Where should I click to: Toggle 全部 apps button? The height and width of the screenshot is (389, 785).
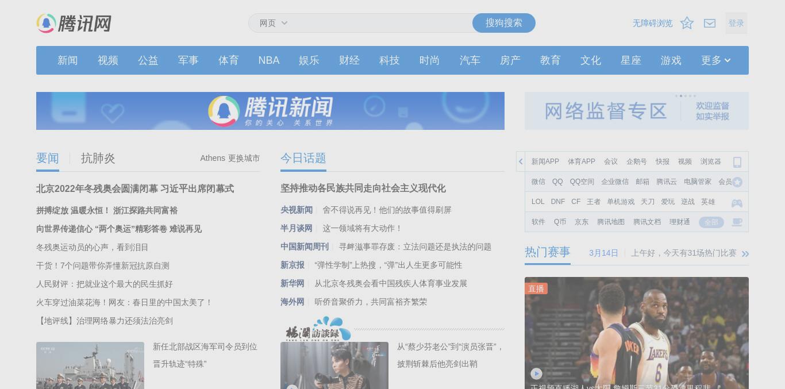[x=711, y=222]
